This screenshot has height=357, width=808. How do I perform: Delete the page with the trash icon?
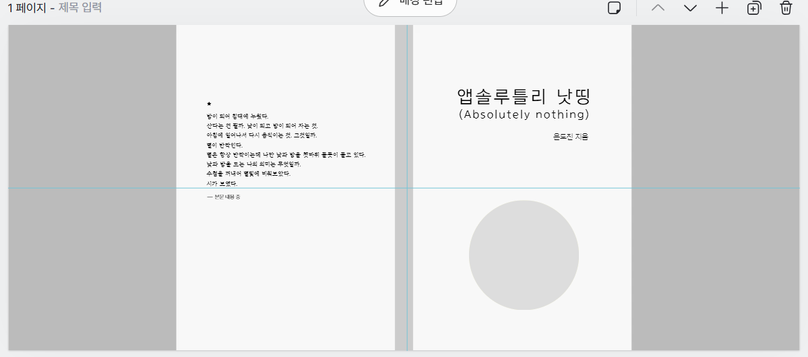(x=786, y=8)
